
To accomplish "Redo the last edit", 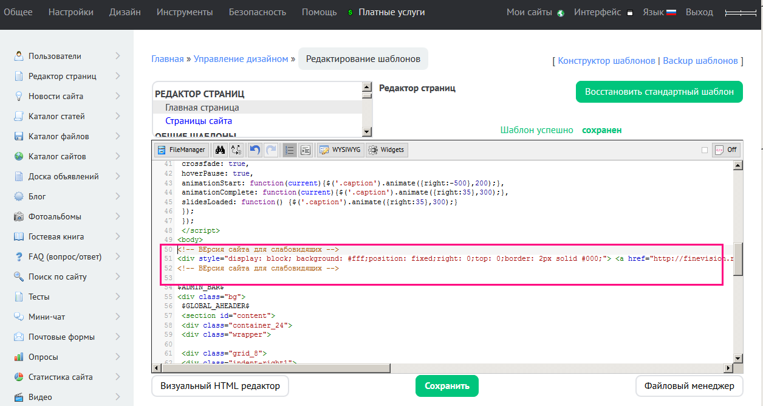I will pyautogui.click(x=271, y=150).
